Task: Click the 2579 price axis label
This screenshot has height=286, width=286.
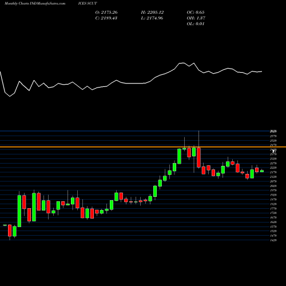Action: (273, 136)
